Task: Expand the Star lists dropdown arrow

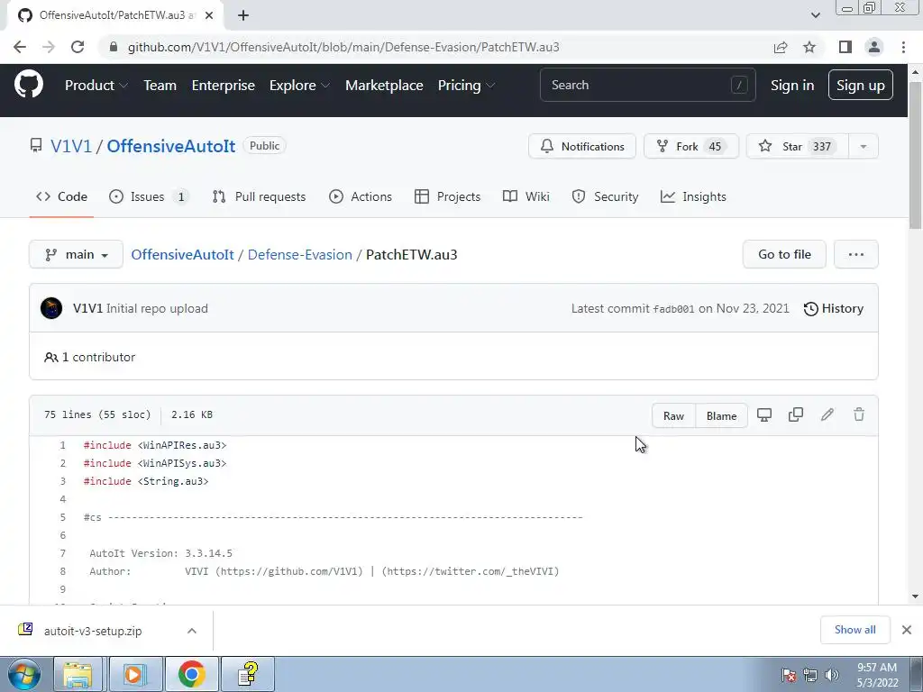Action: (x=864, y=147)
